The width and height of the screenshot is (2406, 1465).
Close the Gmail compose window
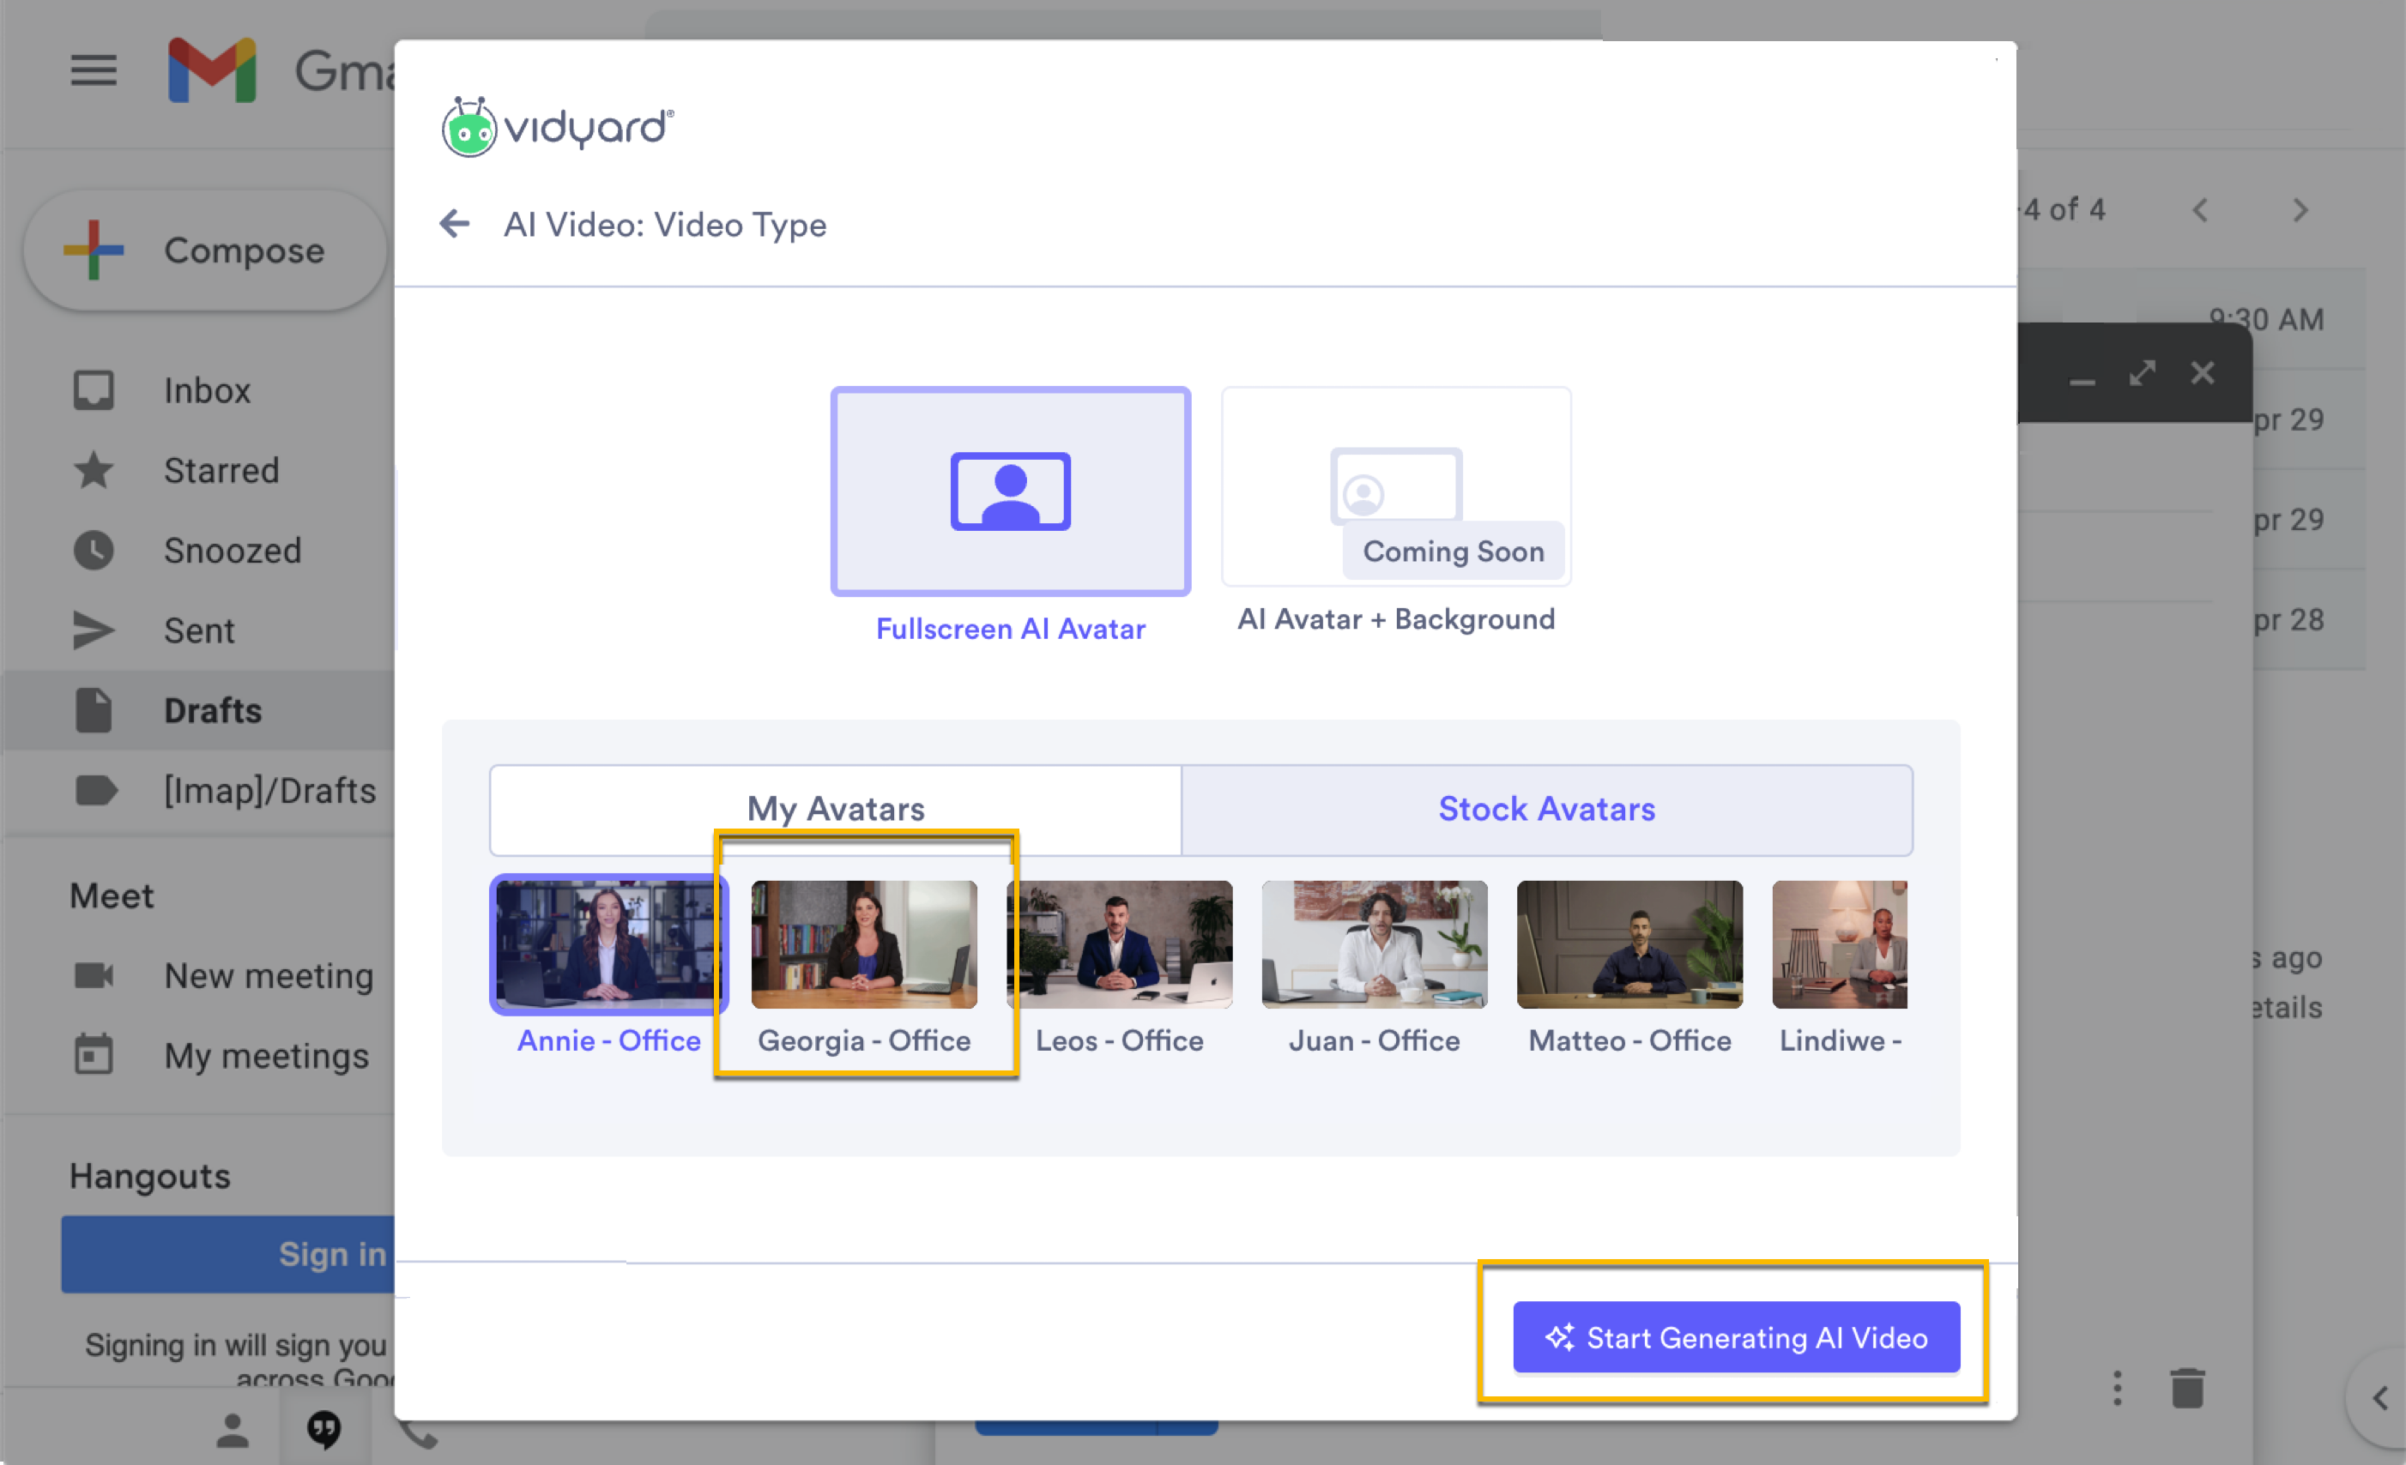2202,373
